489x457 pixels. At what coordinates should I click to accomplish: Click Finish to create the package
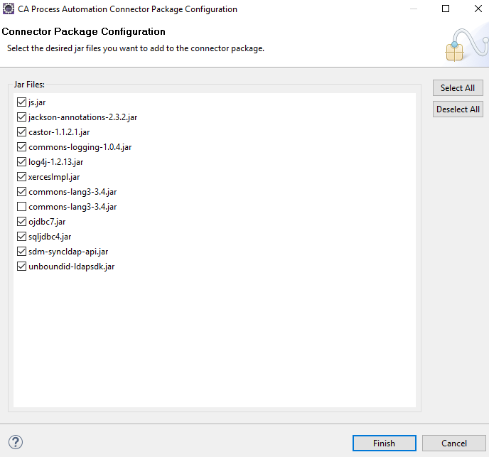click(x=385, y=443)
